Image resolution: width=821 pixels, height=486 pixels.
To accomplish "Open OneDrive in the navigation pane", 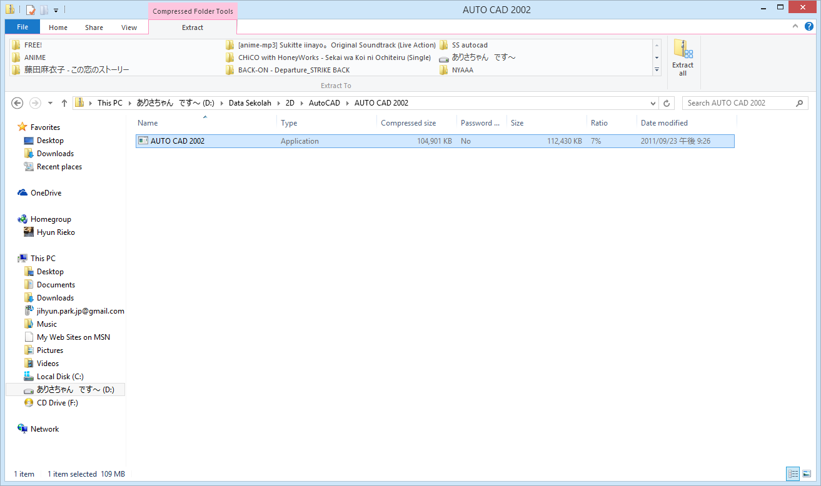I will tap(46, 193).
